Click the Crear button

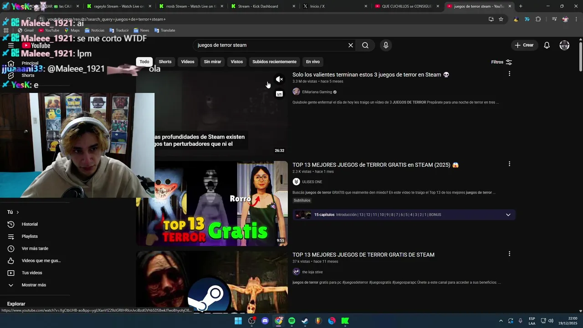pyautogui.click(x=524, y=45)
